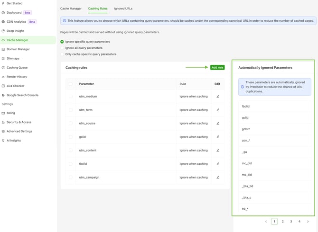Edit the utm_source rule pencil icon

(x=218, y=123)
